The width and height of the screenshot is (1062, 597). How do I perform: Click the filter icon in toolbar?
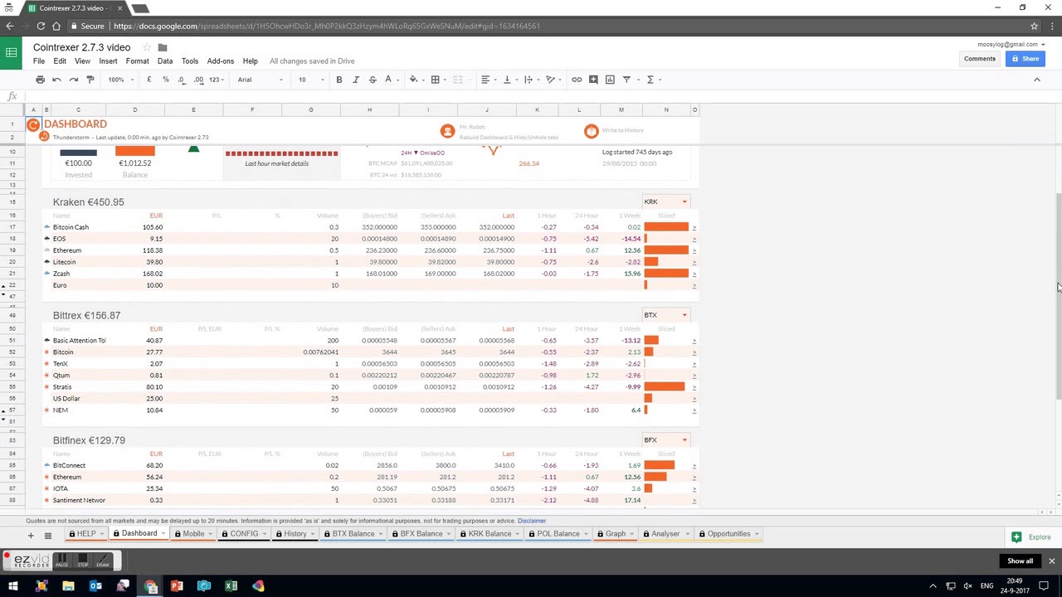point(627,80)
